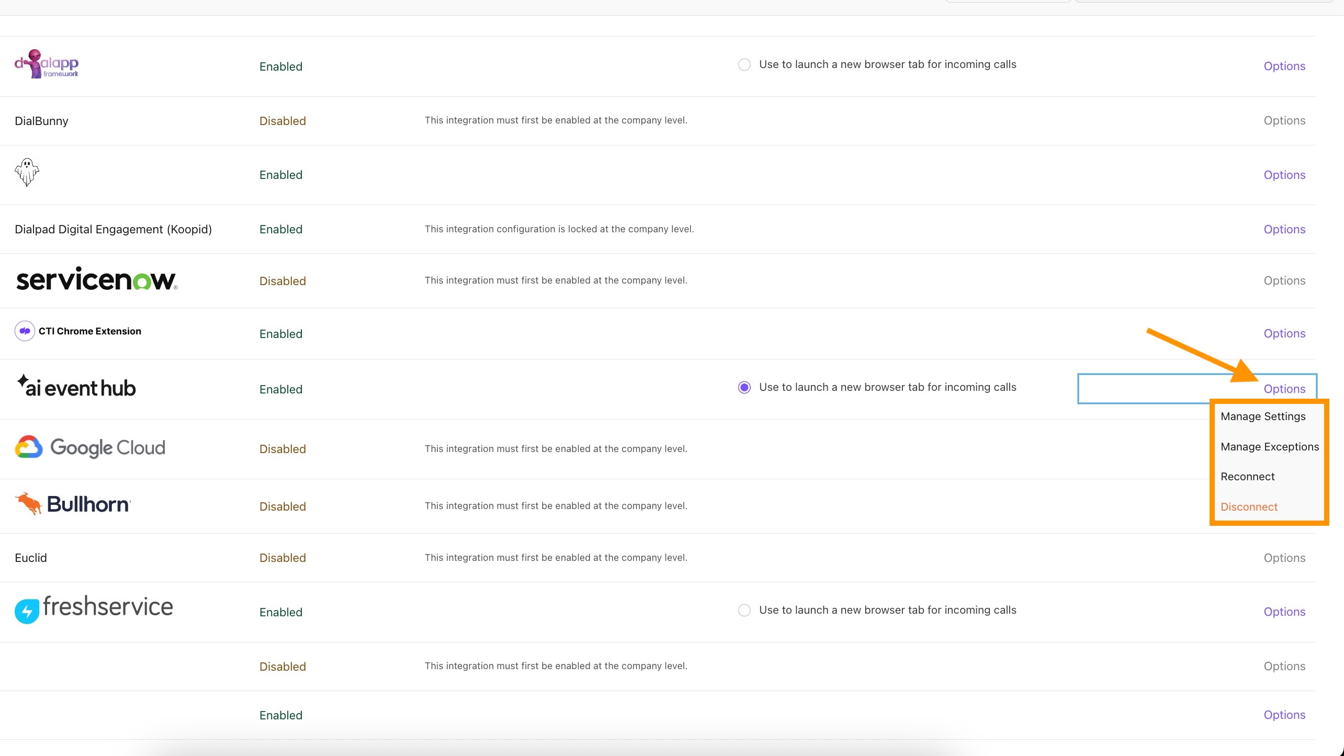Choose Manage Settings from the Options menu

[1263, 416]
